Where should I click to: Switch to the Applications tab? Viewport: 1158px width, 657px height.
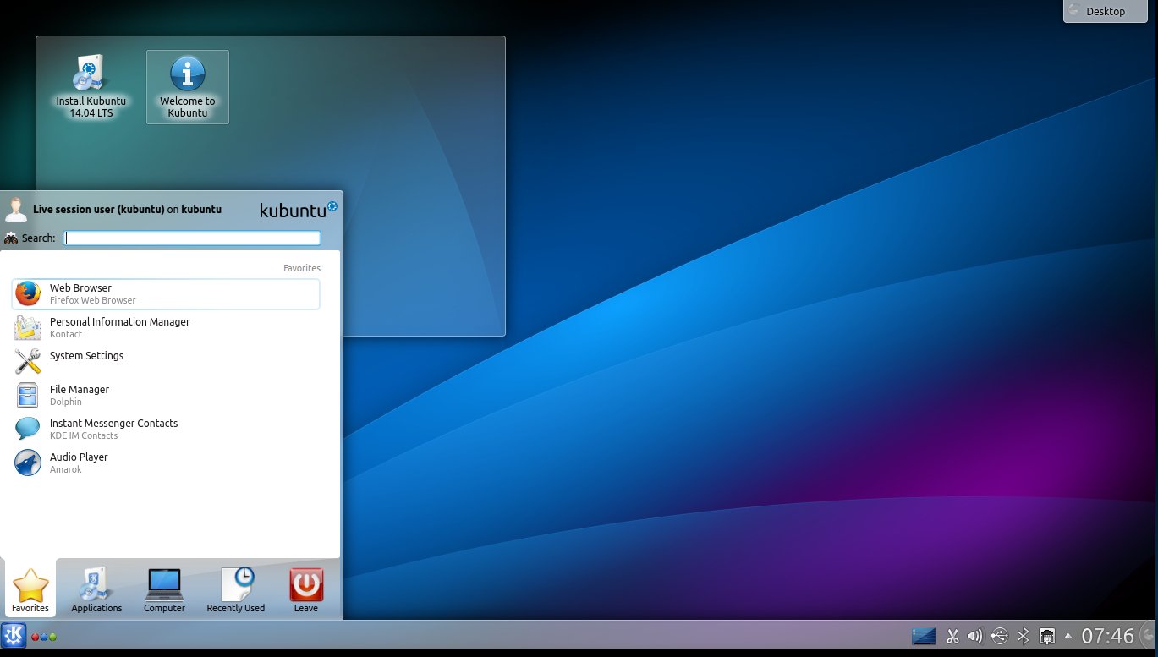pos(96,589)
